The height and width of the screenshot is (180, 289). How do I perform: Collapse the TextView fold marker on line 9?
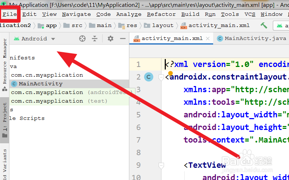click(161, 166)
